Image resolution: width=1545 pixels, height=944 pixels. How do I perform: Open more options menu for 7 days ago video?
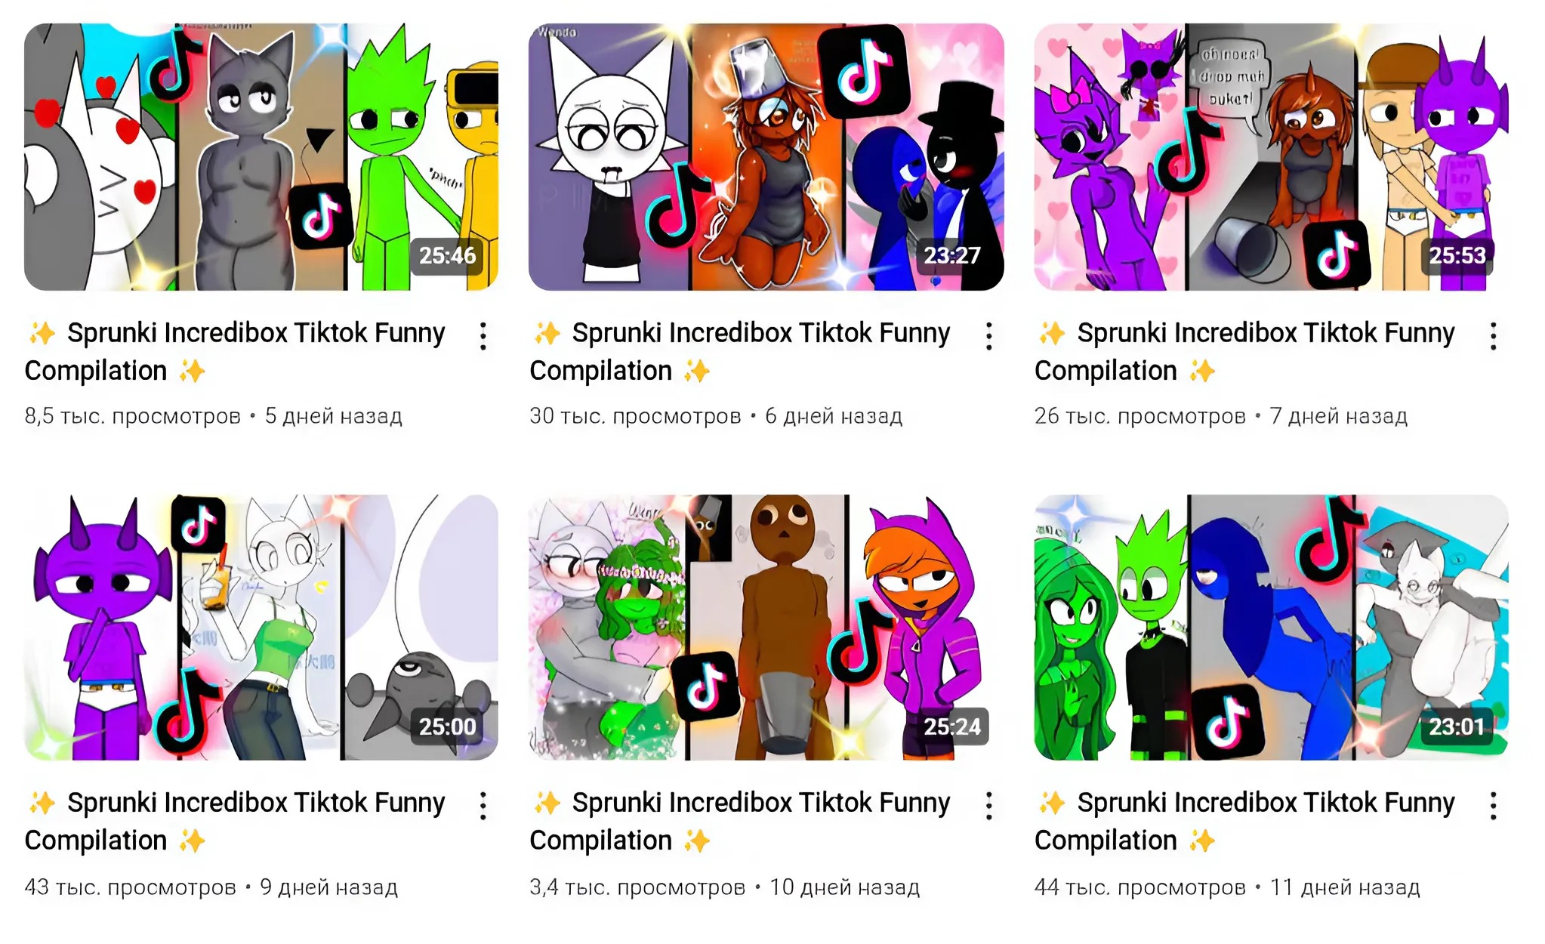[x=1493, y=336]
